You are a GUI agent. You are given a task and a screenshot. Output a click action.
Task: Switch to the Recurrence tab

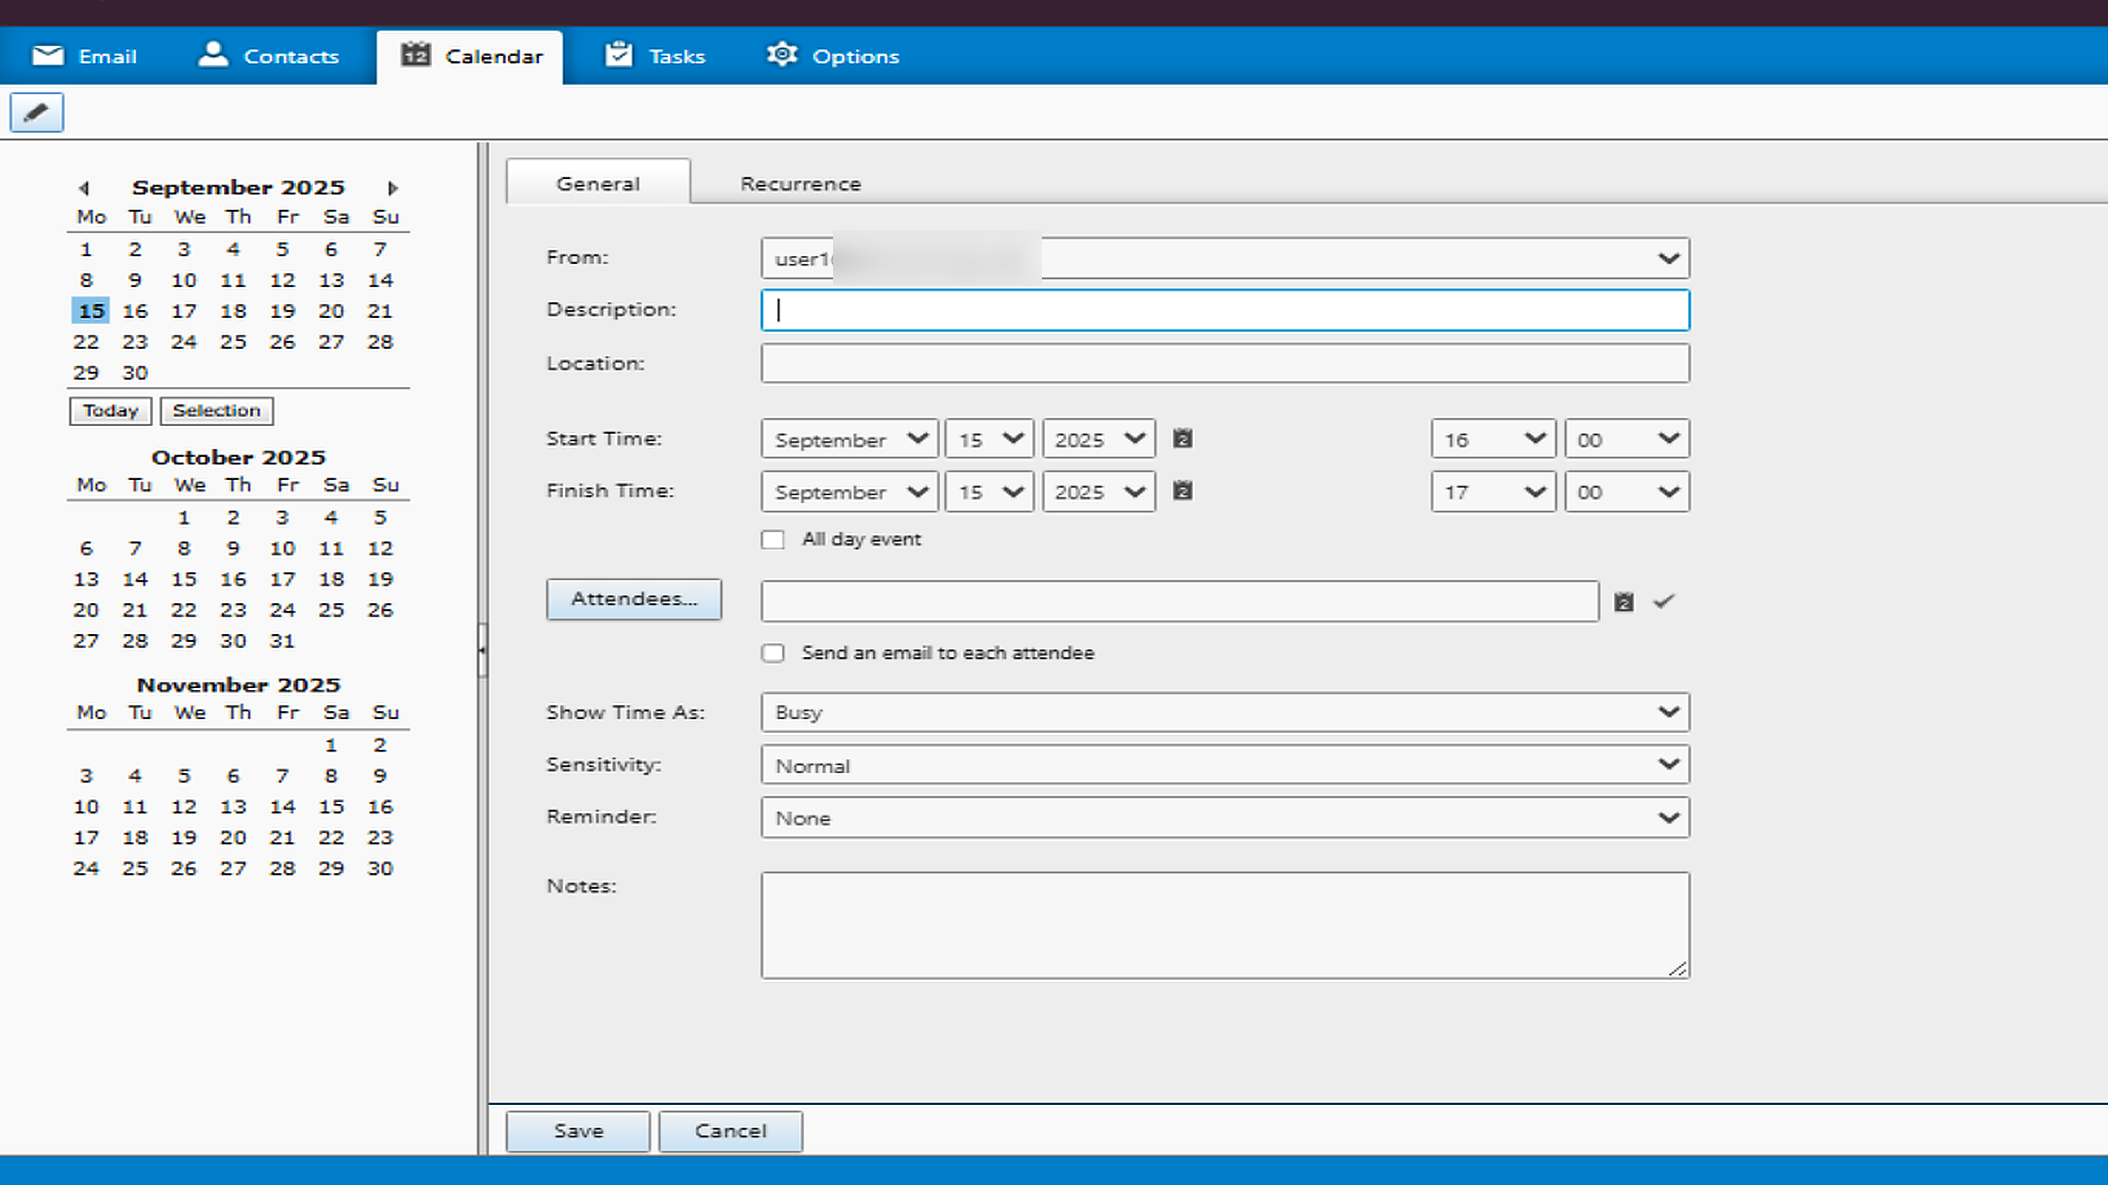800,183
